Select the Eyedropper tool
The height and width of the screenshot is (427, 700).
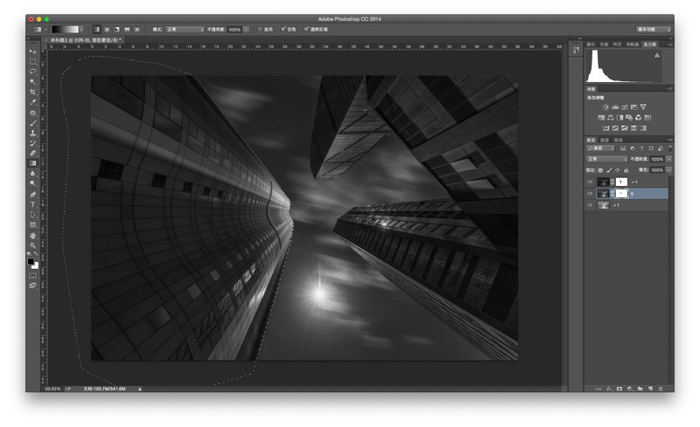point(32,102)
